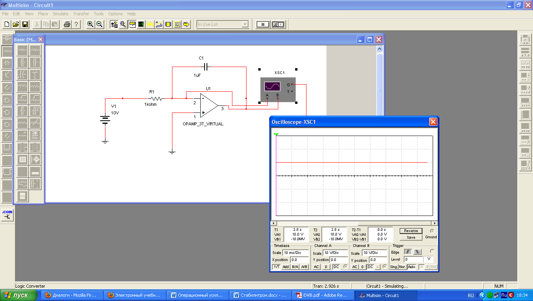Close the Basic component palette

click(41, 39)
